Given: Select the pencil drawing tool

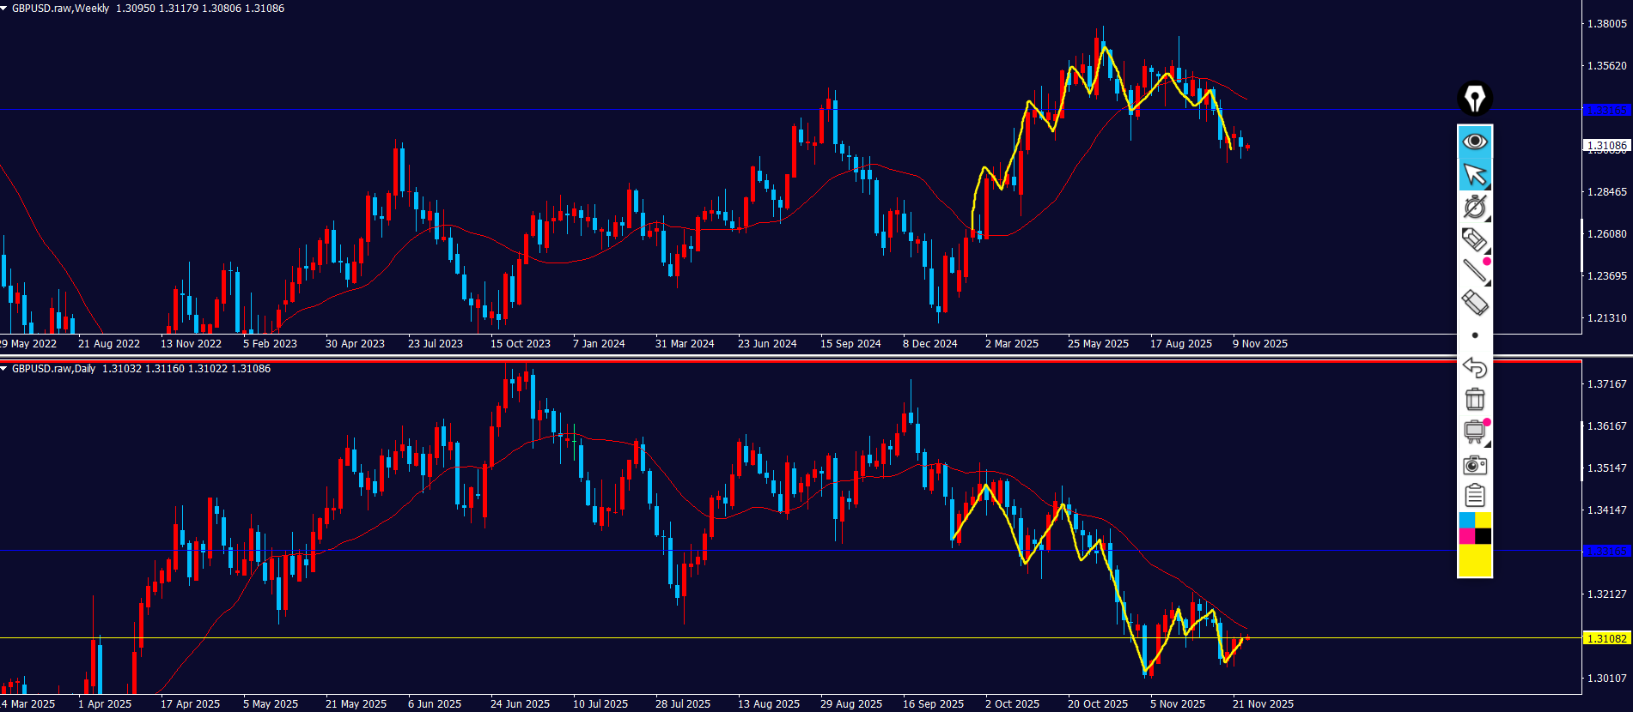Looking at the screenshot, I should (x=1474, y=239).
